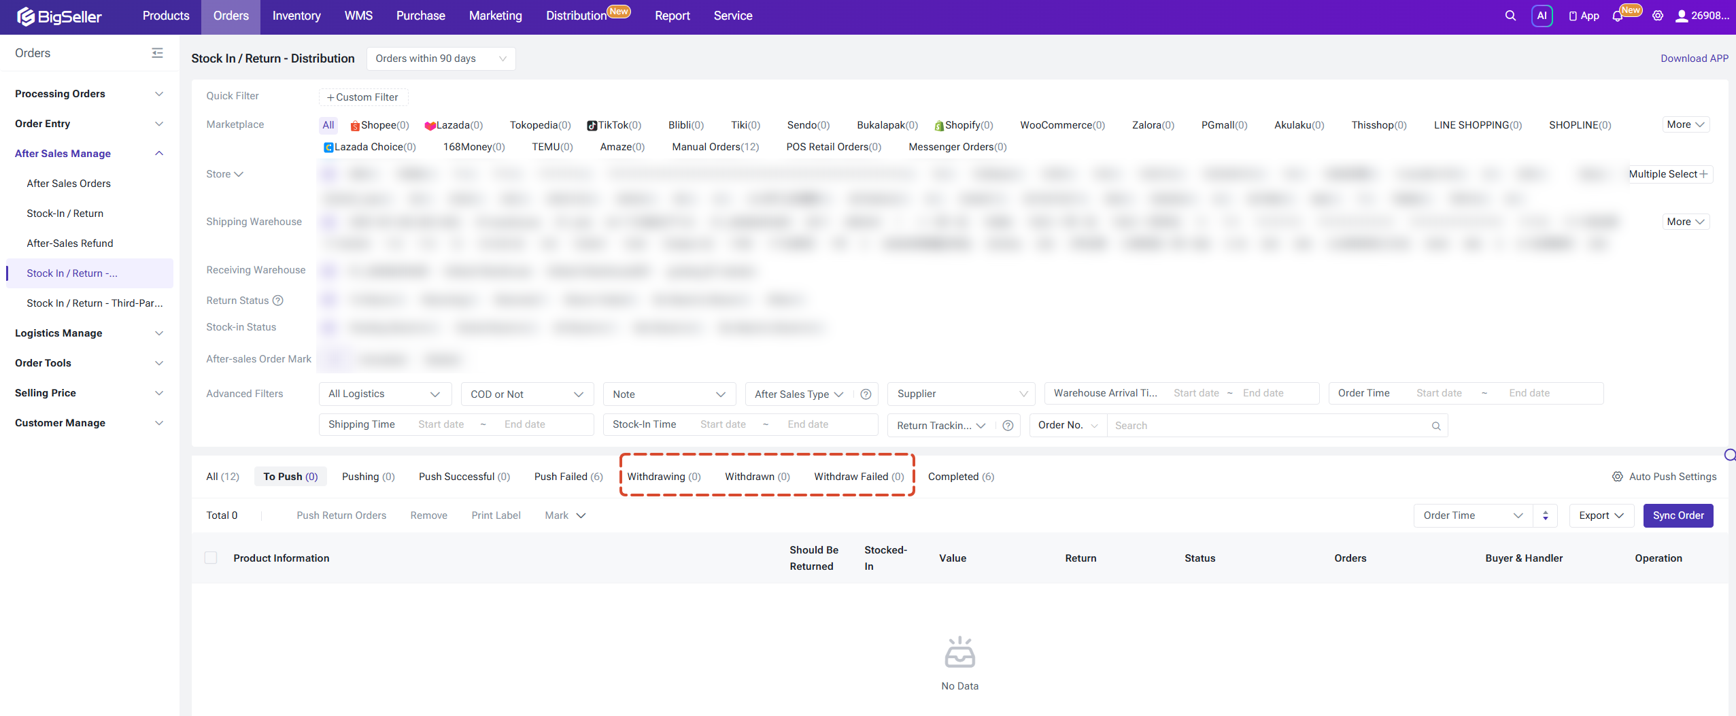Open the user account menu
1736x716 pixels.
click(1701, 16)
